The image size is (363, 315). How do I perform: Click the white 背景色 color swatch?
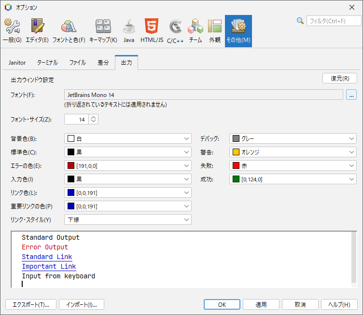coord(71,138)
